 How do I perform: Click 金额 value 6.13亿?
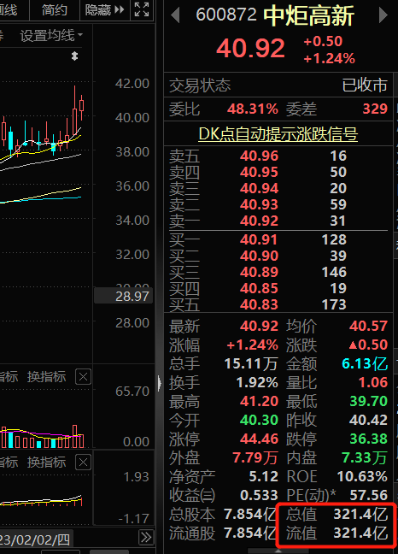pyautogui.click(x=365, y=364)
